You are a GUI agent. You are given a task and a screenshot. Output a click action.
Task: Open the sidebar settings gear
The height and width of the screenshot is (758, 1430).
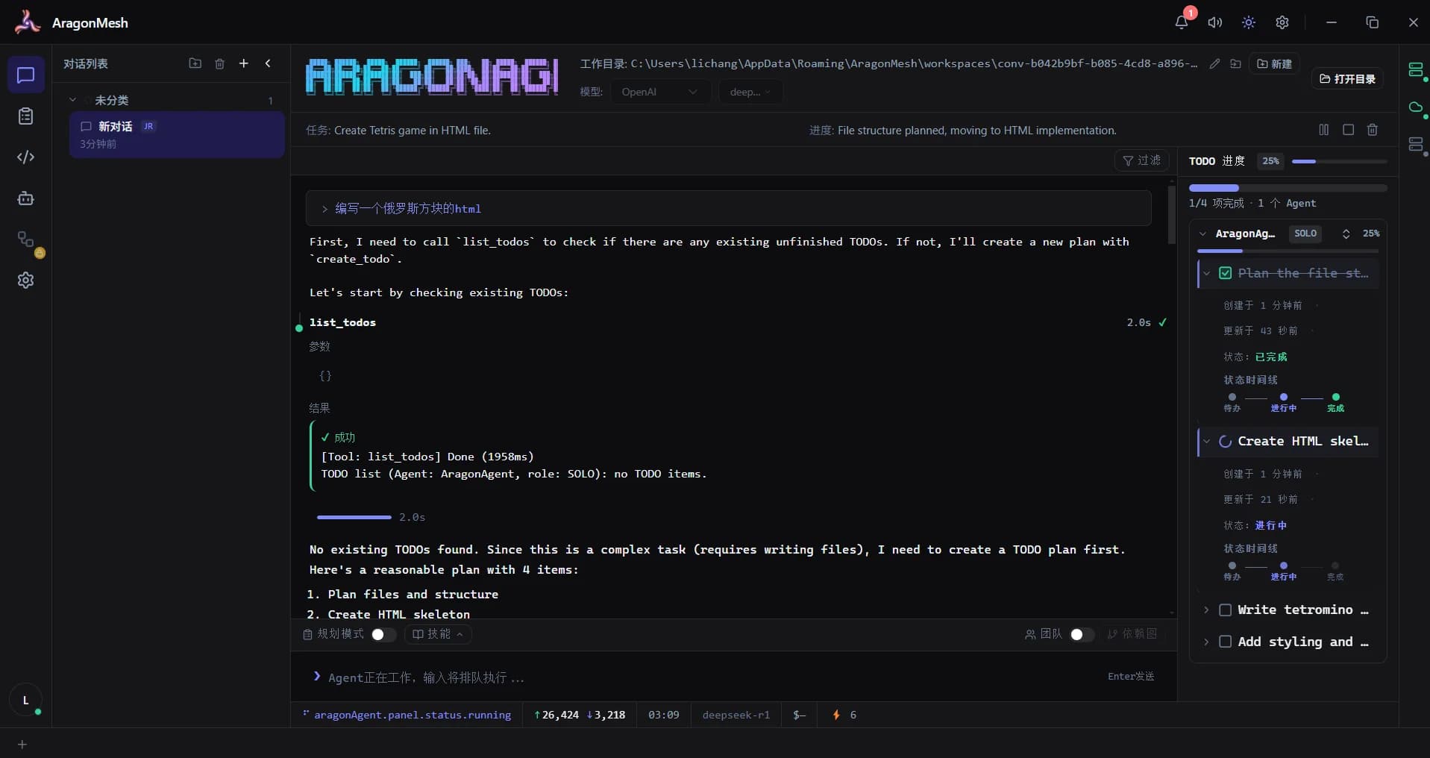point(25,281)
